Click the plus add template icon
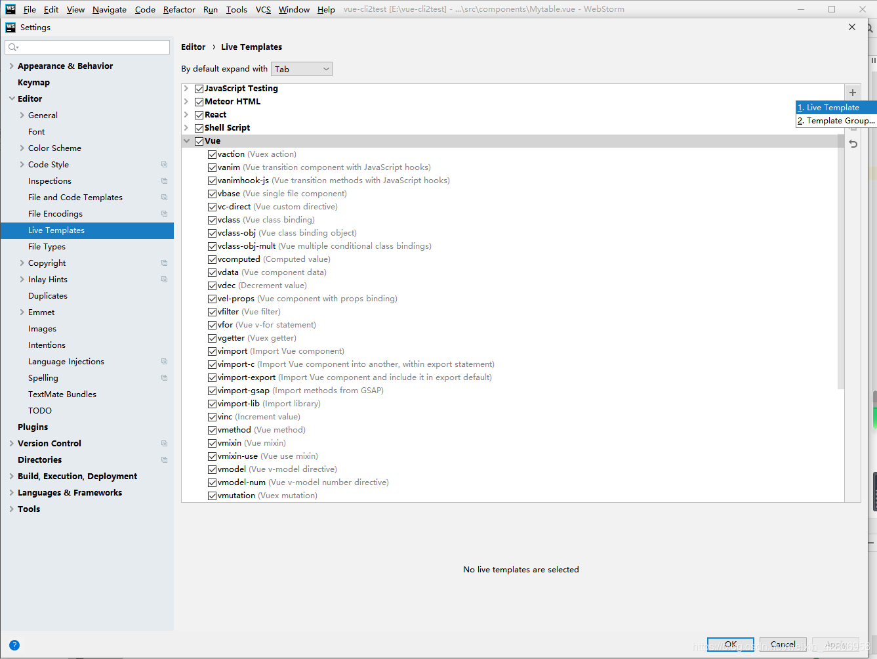Image resolution: width=877 pixels, height=659 pixels. [853, 93]
